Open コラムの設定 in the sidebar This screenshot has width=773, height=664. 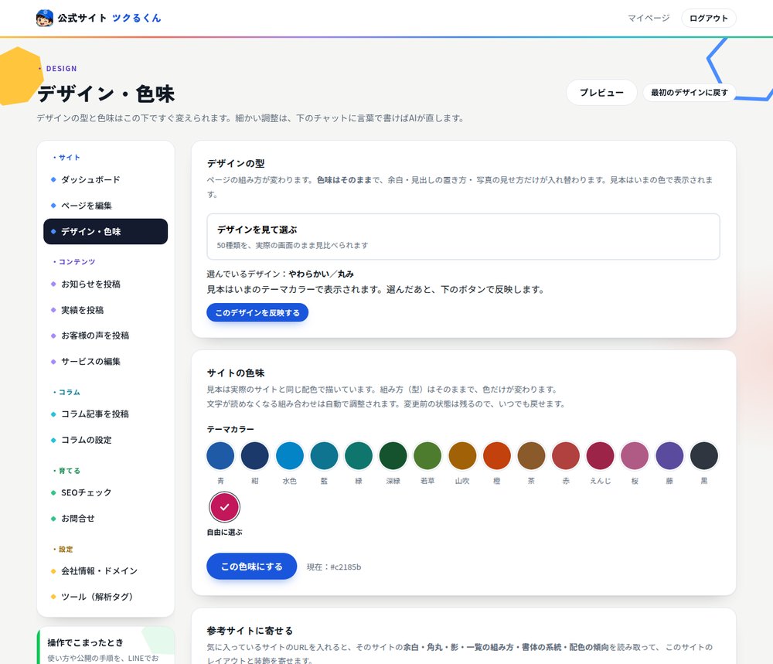point(105,440)
